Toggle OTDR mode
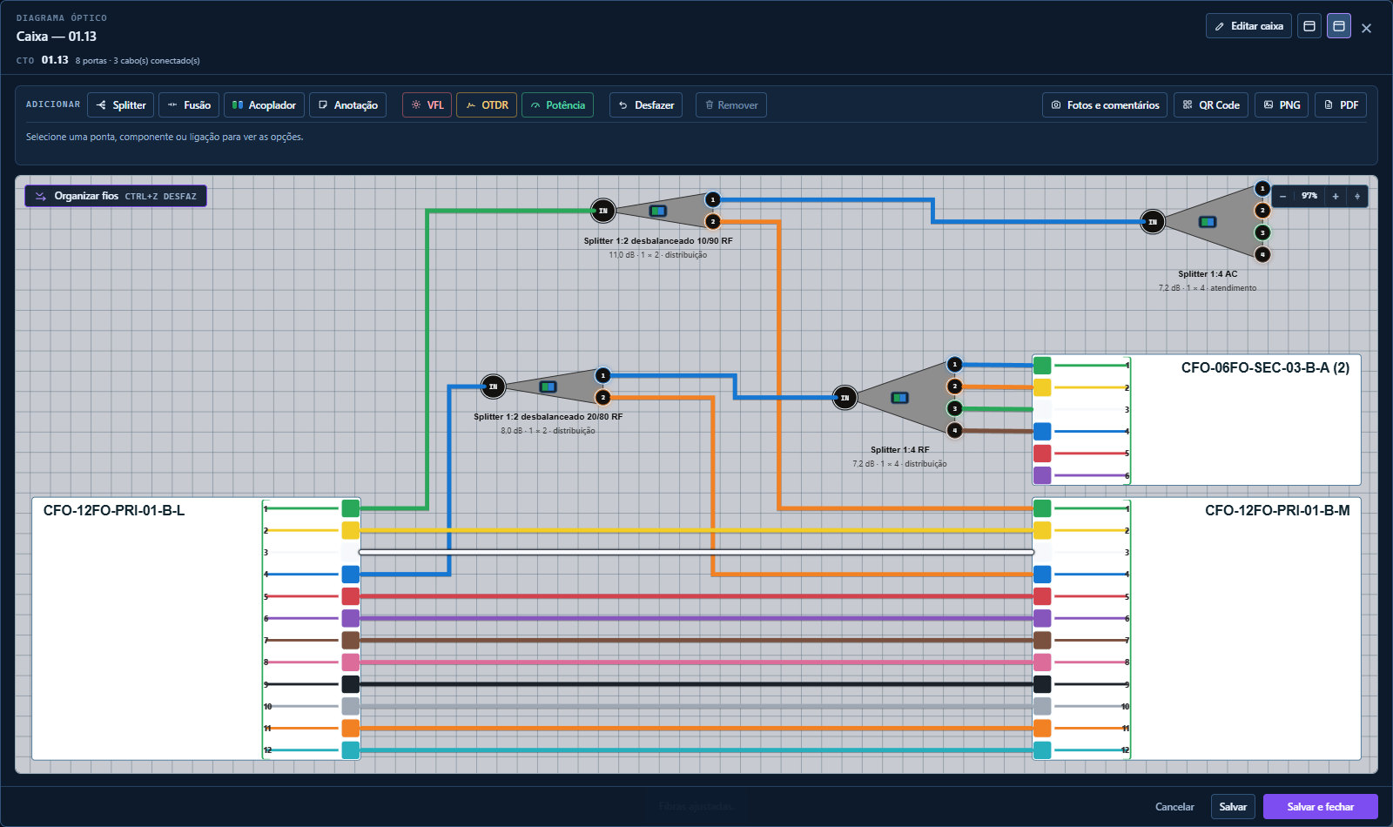The height and width of the screenshot is (827, 1393). coord(487,105)
